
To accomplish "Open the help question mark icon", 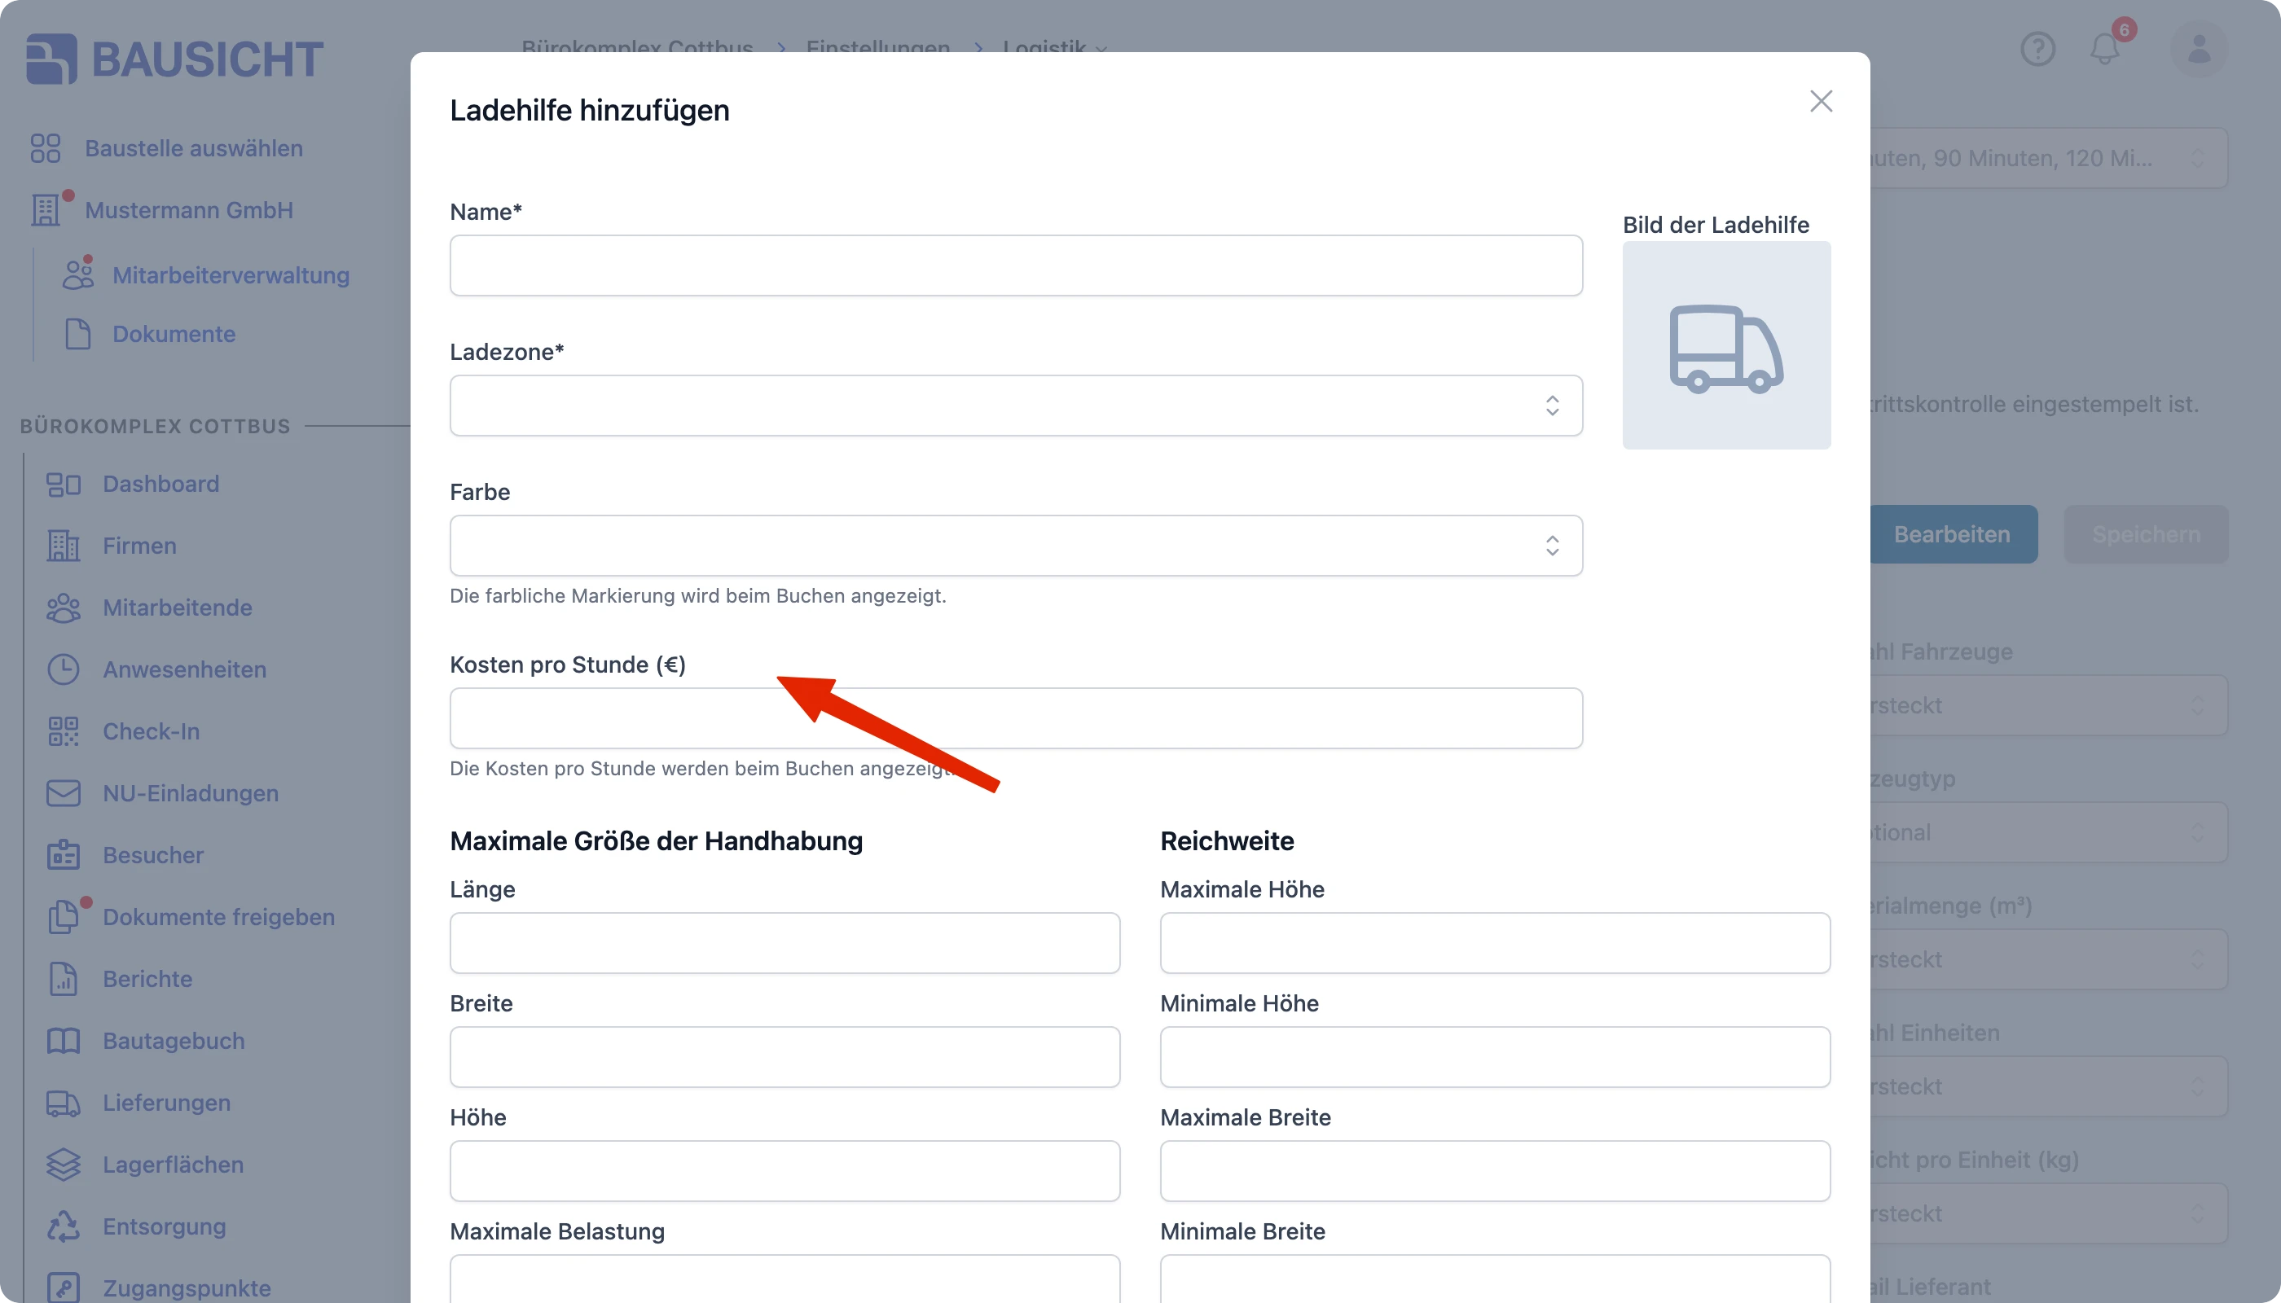I will (x=2037, y=48).
